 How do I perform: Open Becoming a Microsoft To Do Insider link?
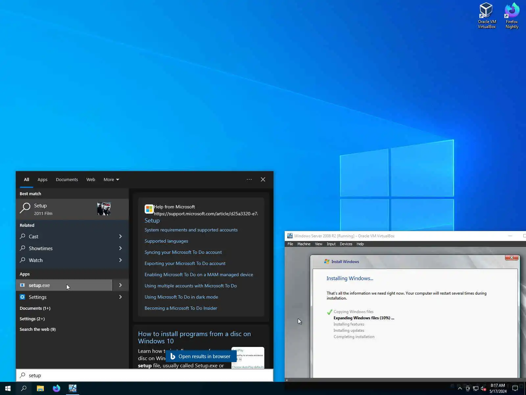tap(181, 308)
